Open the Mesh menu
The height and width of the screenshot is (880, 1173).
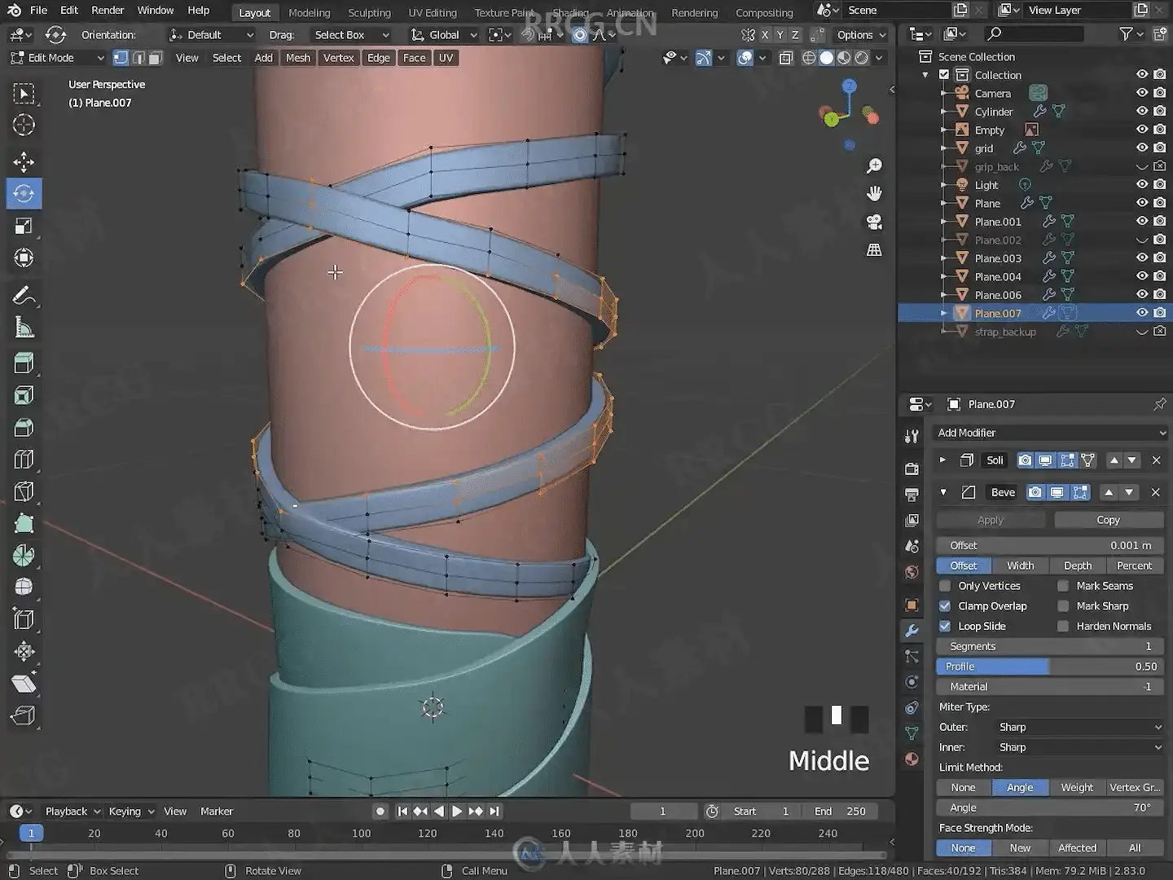(x=297, y=58)
